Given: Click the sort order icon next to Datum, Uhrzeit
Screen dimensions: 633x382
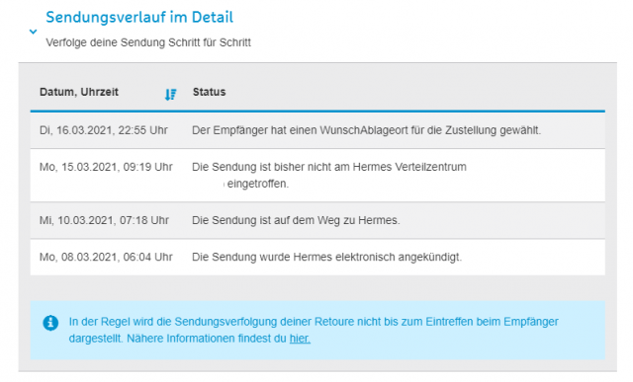Looking at the screenshot, I should pos(170,95).
